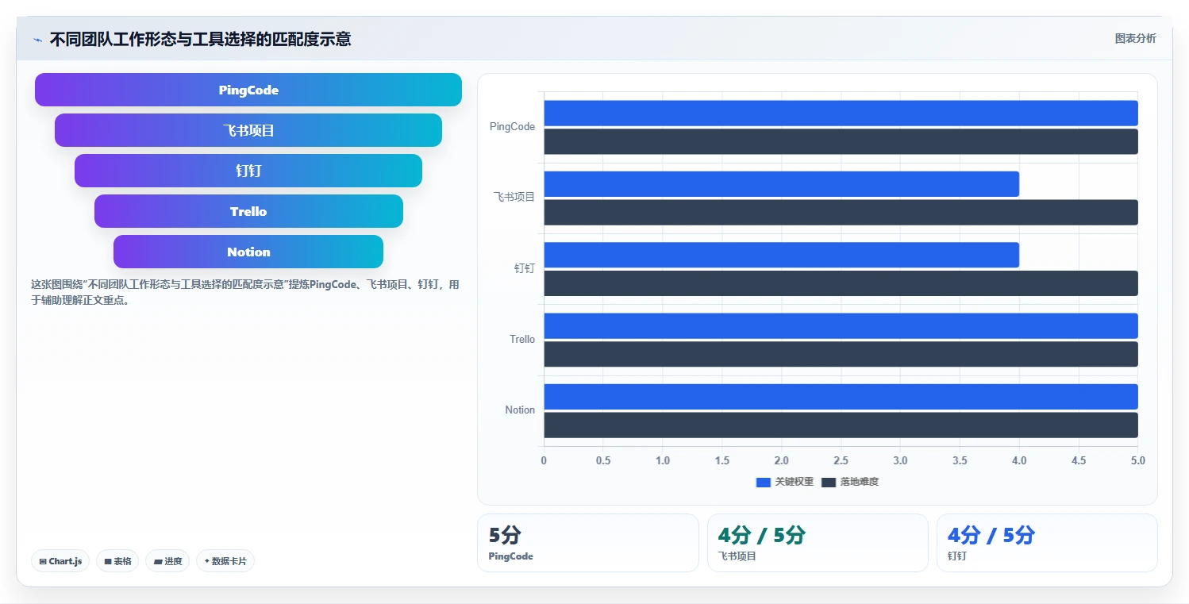Click the description paragraph under the funnel
This screenshot has height=604, width=1189.
[x=245, y=292]
